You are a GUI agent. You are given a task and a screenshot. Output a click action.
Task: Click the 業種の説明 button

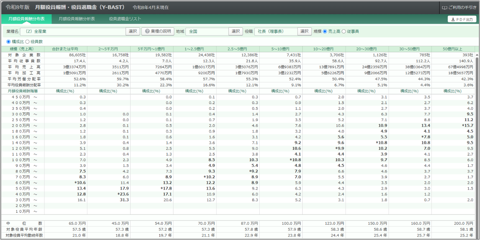tap(158, 31)
